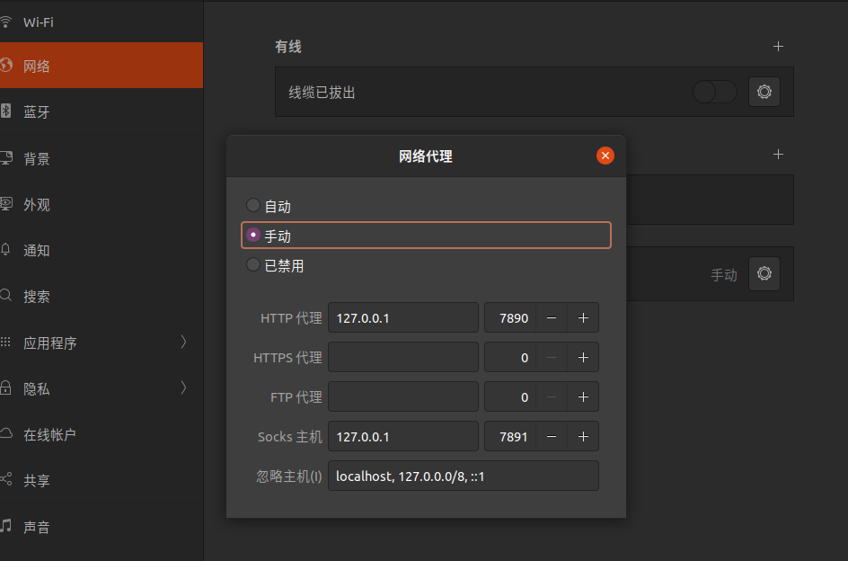Viewport: 848px width, 561px height.
Task: Open 通知 notification settings icon
Action: coord(9,250)
